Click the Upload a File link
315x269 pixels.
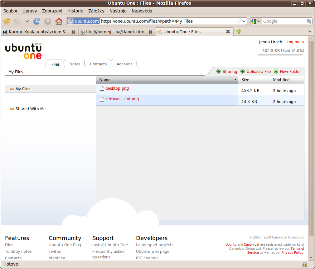point(259,71)
